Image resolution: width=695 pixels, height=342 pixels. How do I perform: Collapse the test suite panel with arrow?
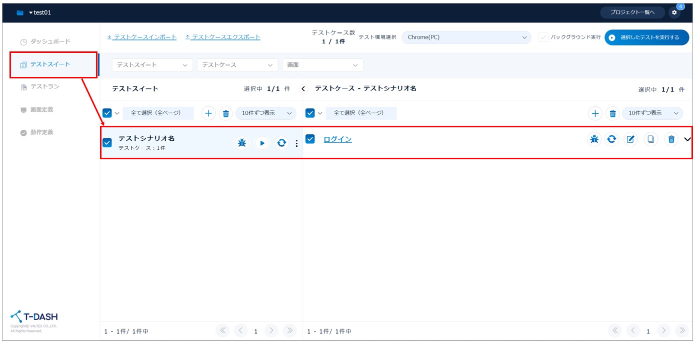[303, 89]
